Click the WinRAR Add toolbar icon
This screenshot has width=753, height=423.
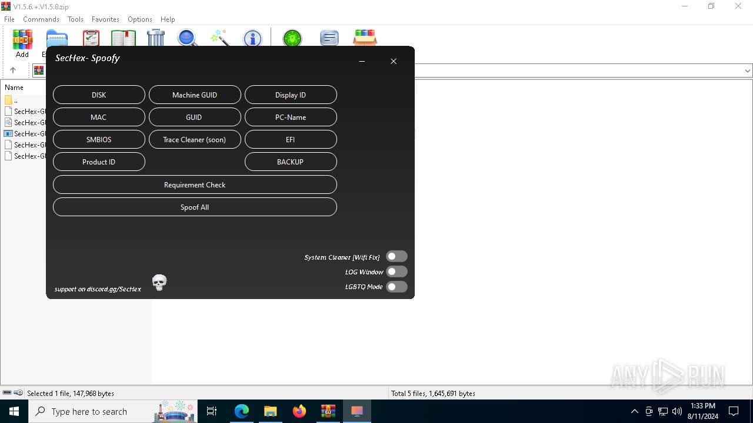tap(22, 43)
